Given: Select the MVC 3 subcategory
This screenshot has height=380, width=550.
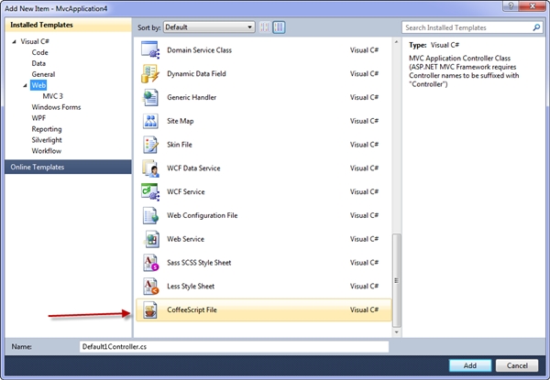Looking at the screenshot, I should (x=52, y=96).
